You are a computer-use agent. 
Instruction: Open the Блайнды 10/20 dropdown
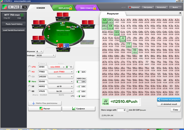point(45,55)
